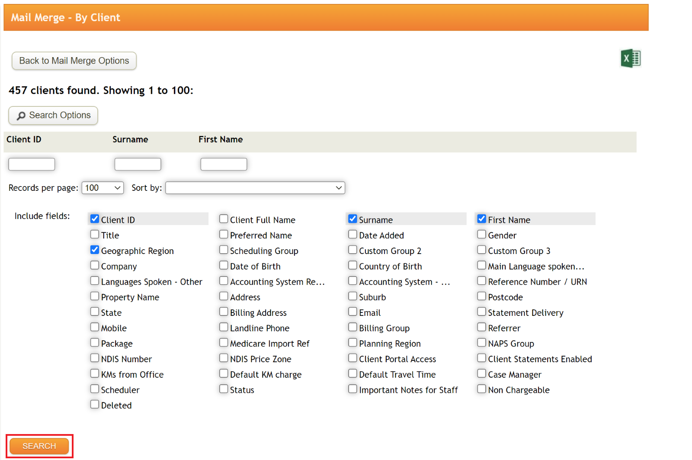This screenshot has height=460, width=692.
Task: Export results to Excel
Action: point(631,58)
